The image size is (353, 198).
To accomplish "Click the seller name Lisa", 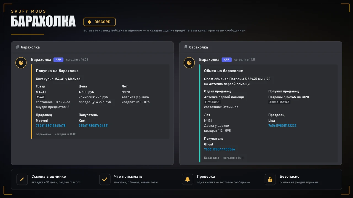I will click(x=272, y=121).
